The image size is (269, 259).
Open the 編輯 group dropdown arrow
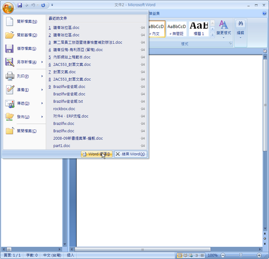[x=240, y=38]
